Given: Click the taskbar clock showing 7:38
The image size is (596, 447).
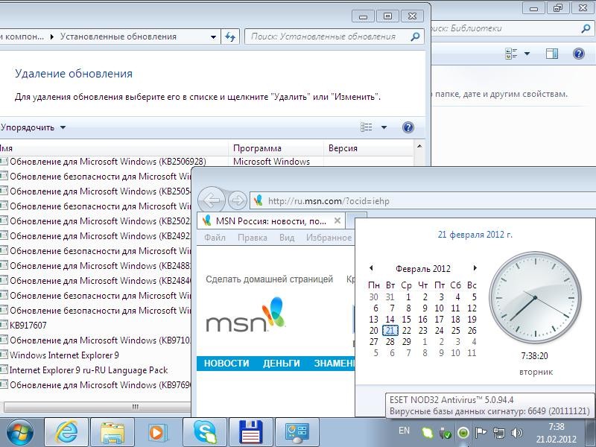Looking at the screenshot, I should tap(556, 433).
